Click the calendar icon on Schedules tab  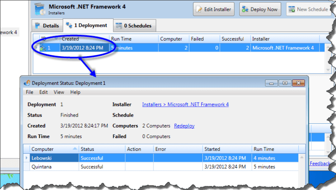[x=119, y=26]
